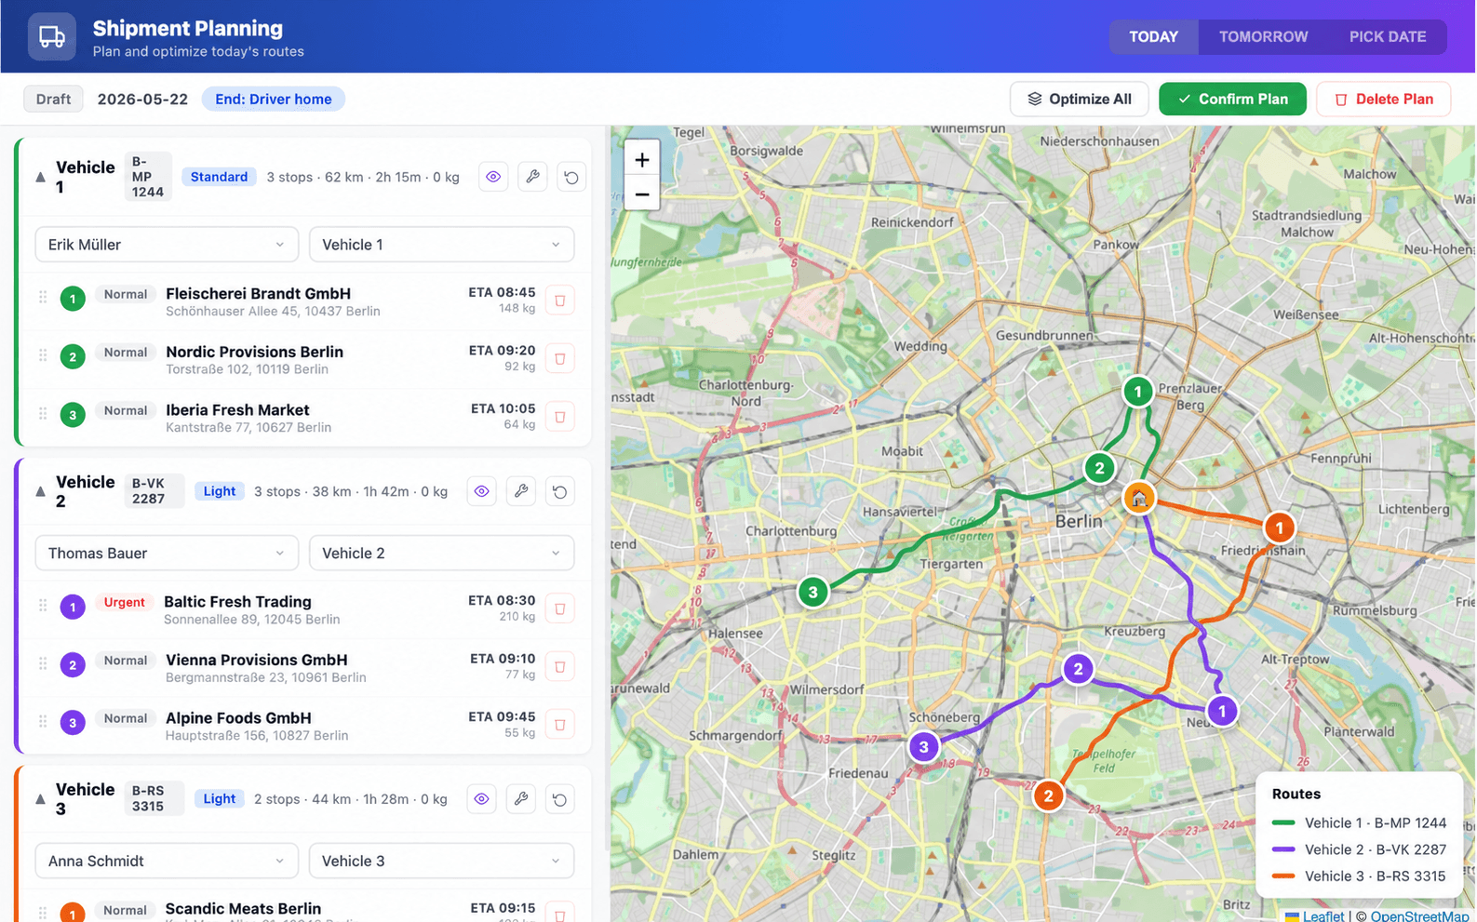Switch to the TODAY tab
This screenshot has height=922, width=1477.
(1153, 37)
